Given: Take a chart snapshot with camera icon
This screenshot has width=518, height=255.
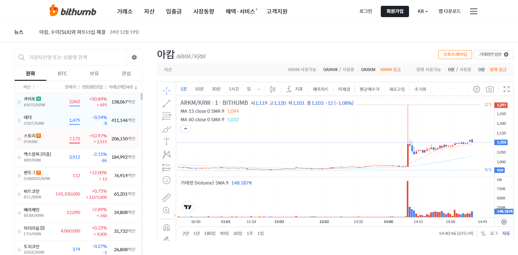Looking at the screenshot, I should [x=490, y=89].
